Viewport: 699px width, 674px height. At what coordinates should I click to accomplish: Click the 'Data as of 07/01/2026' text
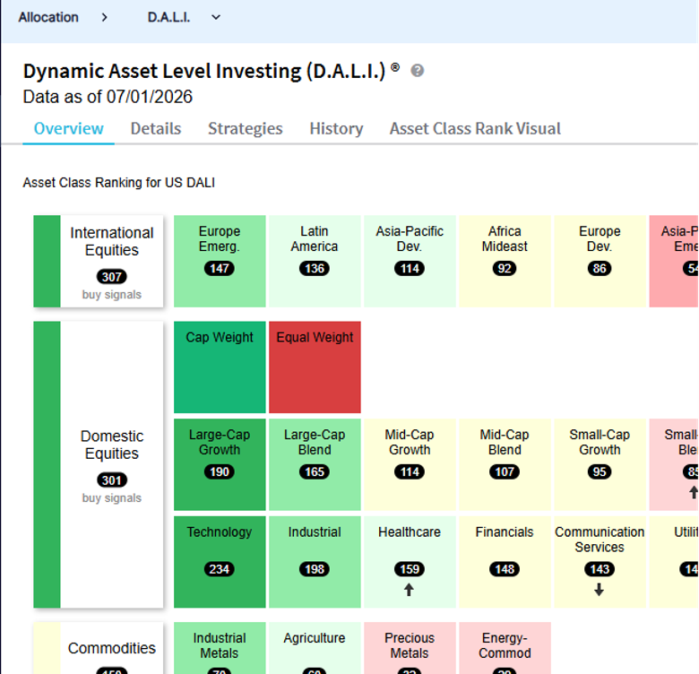tap(108, 97)
